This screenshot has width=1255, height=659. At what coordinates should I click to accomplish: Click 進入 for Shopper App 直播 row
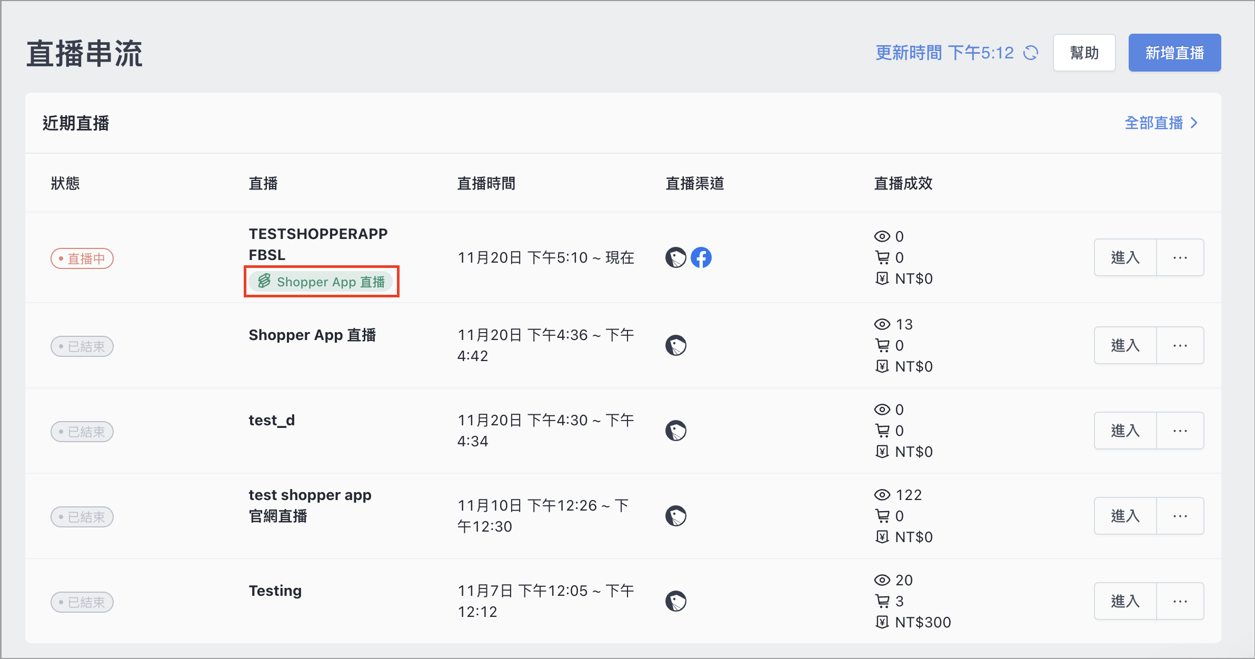[x=1125, y=345]
